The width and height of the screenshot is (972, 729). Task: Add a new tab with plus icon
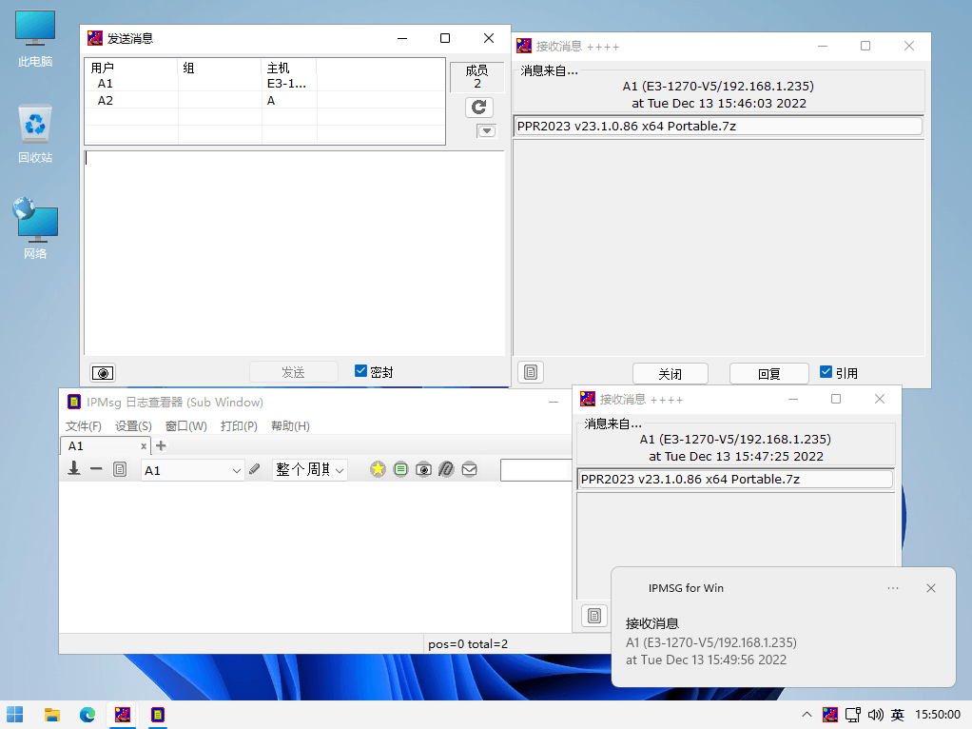161,445
